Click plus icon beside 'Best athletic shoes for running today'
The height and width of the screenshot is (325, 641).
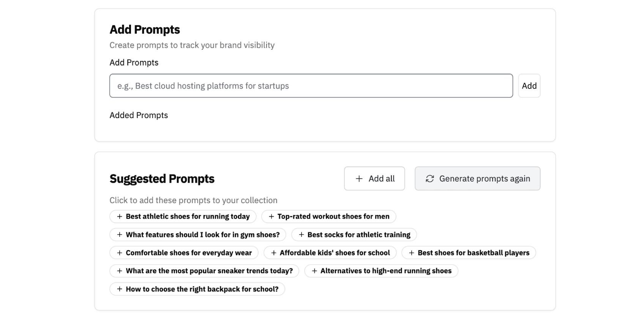(120, 216)
